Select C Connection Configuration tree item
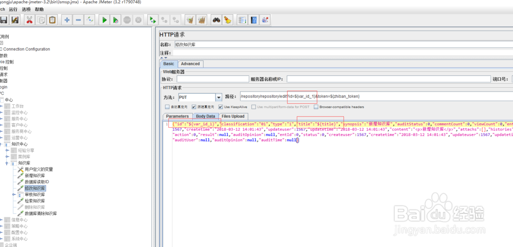The image size is (513, 247). pyautogui.click(x=25, y=49)
